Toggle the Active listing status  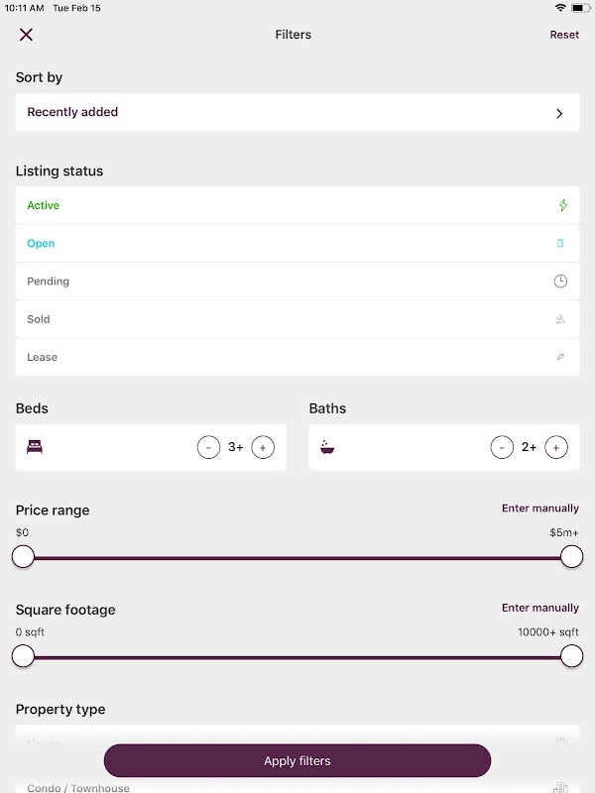(44, 206)
